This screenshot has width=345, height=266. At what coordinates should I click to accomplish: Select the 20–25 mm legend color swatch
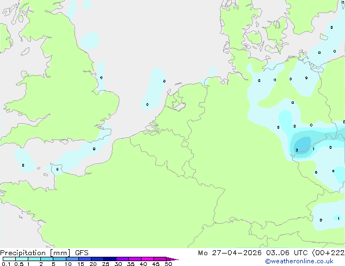97,259
